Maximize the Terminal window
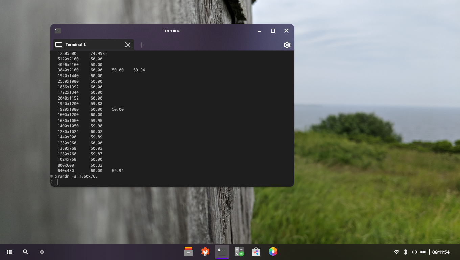Image resolution: width=460 pixels, height=260 pixels. pyautogui.click(x=273, y=31)
